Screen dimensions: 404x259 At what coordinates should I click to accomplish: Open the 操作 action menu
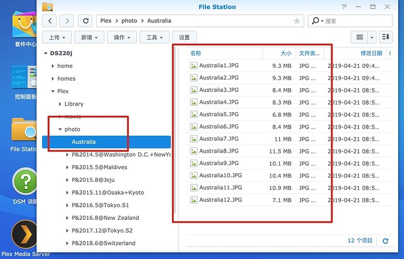click(122, 37)
